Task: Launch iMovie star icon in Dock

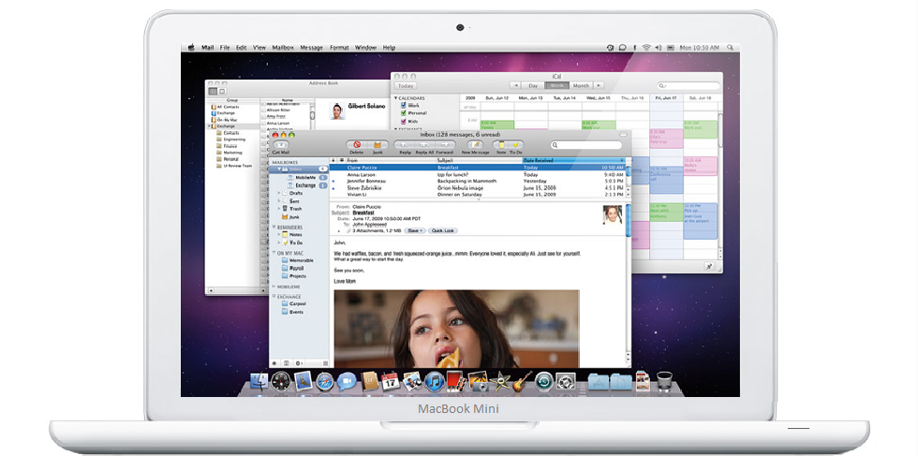Action: click(x=501, y=382)
